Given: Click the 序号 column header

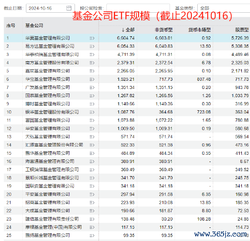Looking at the screenshot, I should [x=11, y=25].
